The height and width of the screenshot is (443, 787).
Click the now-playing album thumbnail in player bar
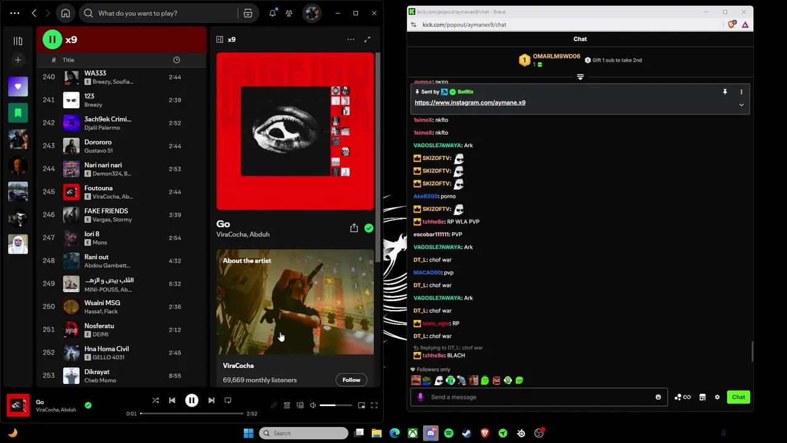click(x=18, y=405)
